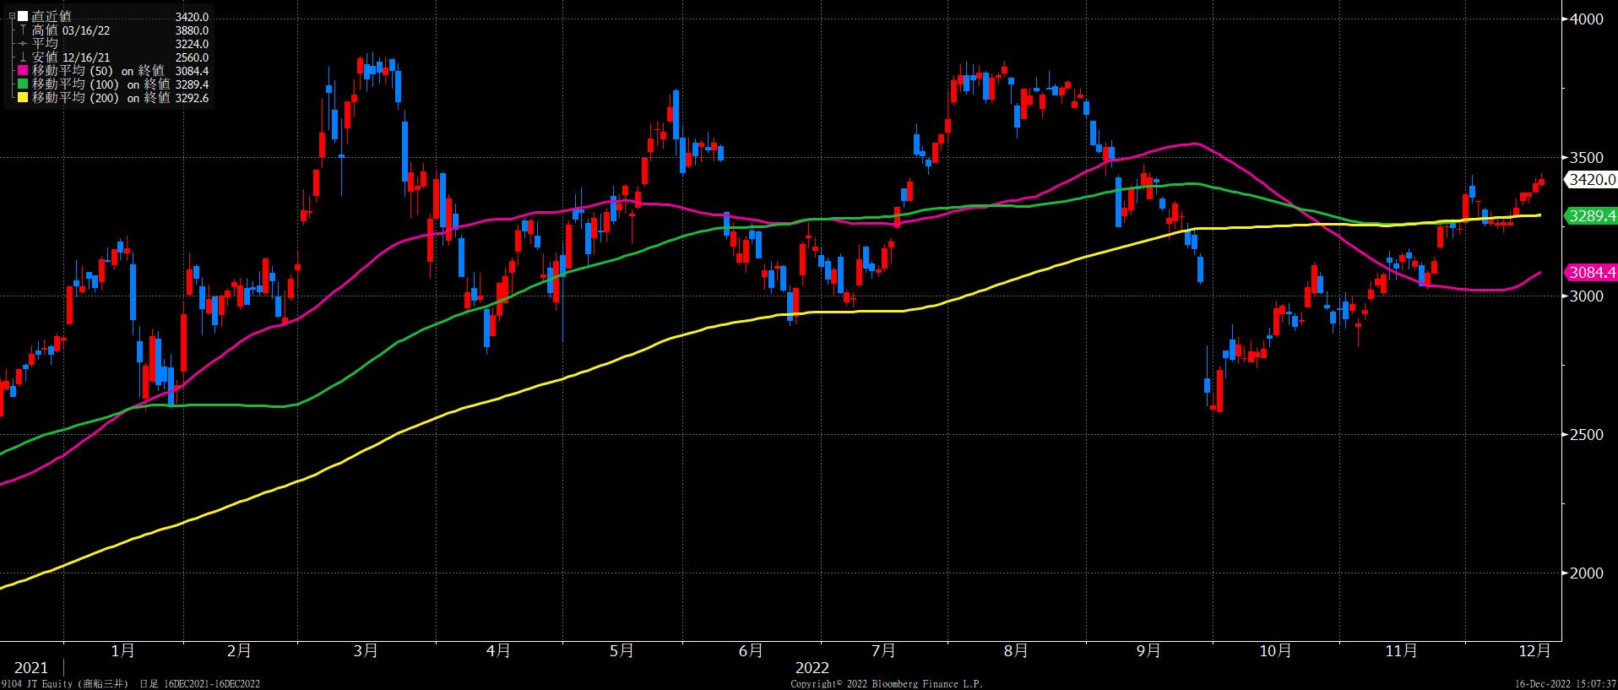The width and height of the screenshot is (1618, 690).
Task: Click the white 3420.0 last price tag
Action: tap(1591, 179)
